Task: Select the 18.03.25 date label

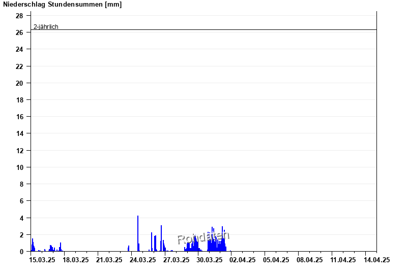Action: pyautogui.click(x=76, y=260)
